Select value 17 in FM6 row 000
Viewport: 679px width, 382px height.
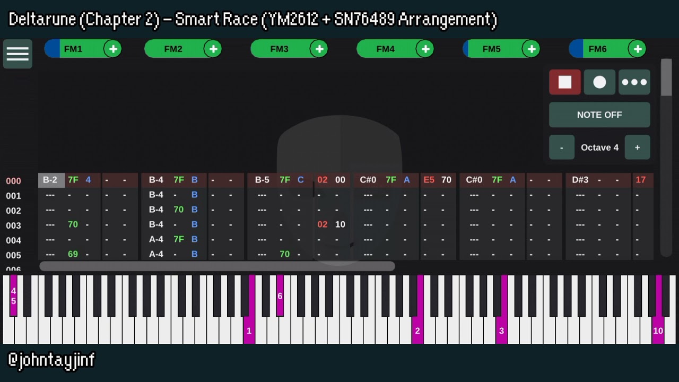click(x=640, y=180)
